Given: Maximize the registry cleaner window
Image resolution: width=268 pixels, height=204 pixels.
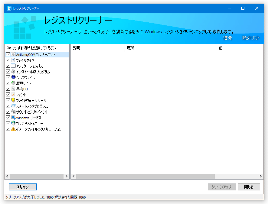Looking at the screenshot, I should pos(243,8).
